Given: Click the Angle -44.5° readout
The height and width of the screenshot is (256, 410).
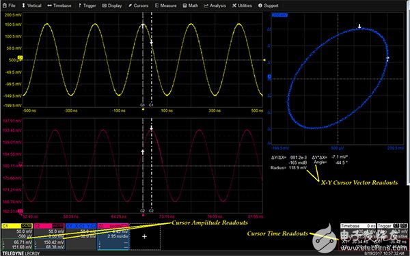Looking at the screenshot, I should [x=331, y=162].
